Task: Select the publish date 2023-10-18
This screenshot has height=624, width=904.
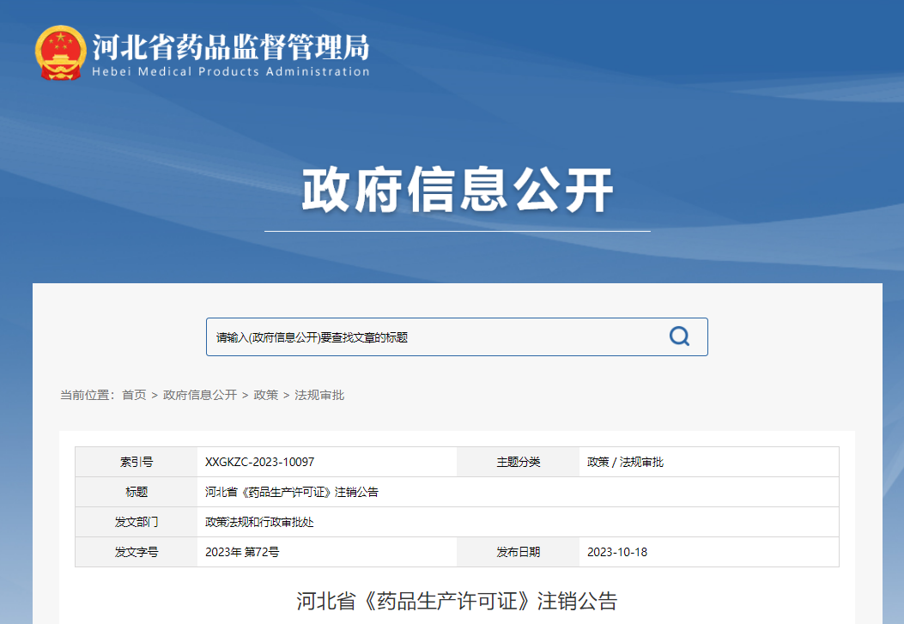Action: click(x=617, y=552)
